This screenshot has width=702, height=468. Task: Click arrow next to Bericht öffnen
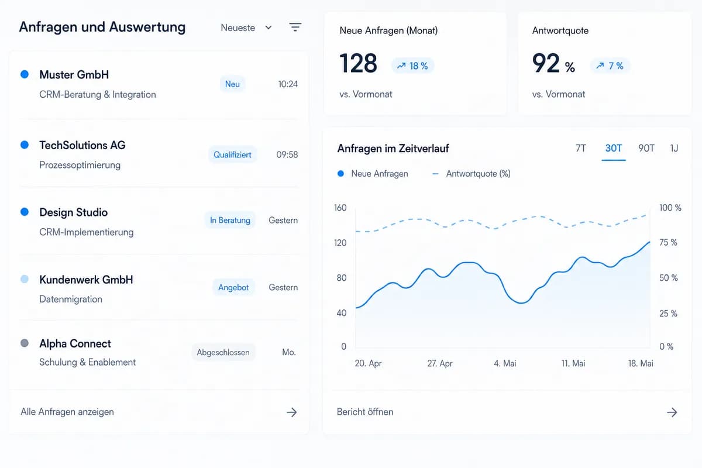(672, 412)
